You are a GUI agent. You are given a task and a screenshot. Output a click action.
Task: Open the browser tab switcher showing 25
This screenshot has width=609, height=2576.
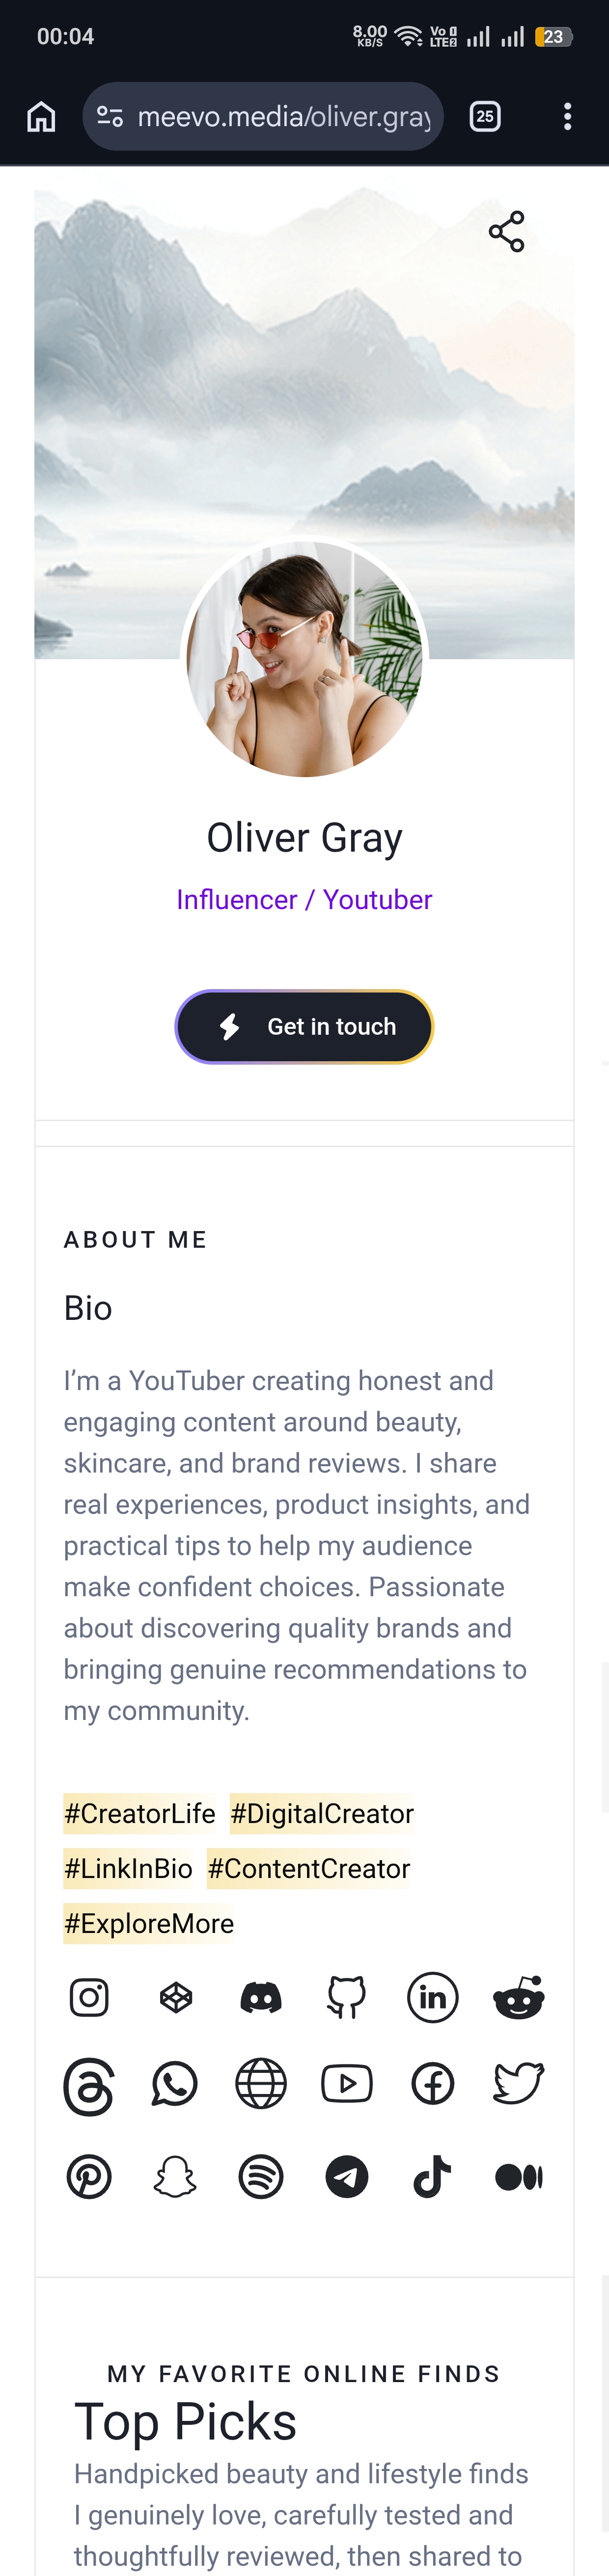pos(485,116)
